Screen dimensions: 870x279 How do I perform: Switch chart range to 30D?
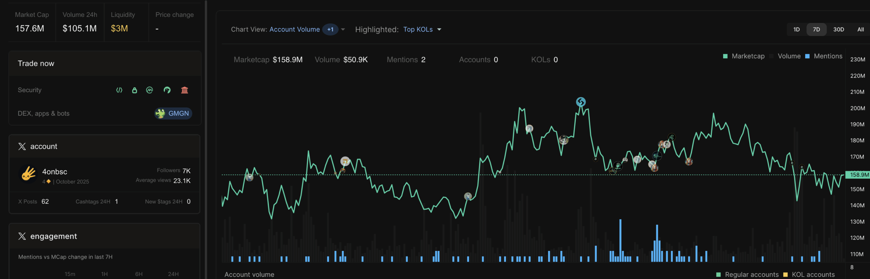pos(838,29)
